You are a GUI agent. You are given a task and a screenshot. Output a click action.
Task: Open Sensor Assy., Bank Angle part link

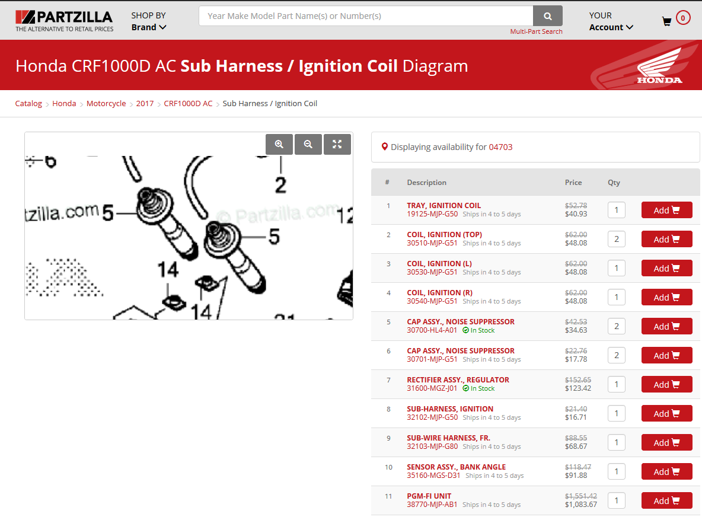click(456, 467)
